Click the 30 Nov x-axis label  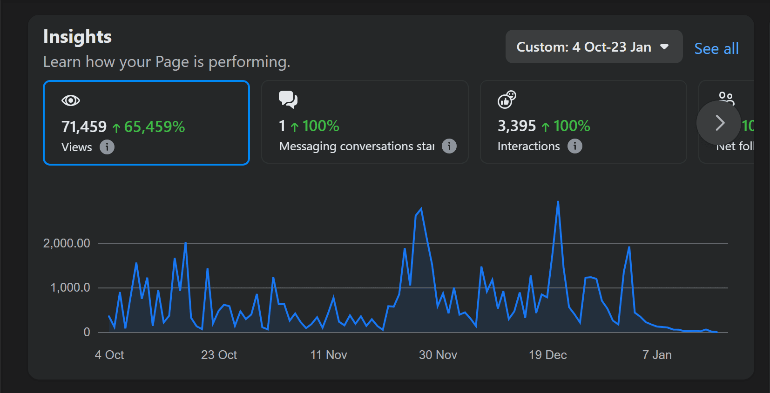pyautogui.click(x=438, y=355)
